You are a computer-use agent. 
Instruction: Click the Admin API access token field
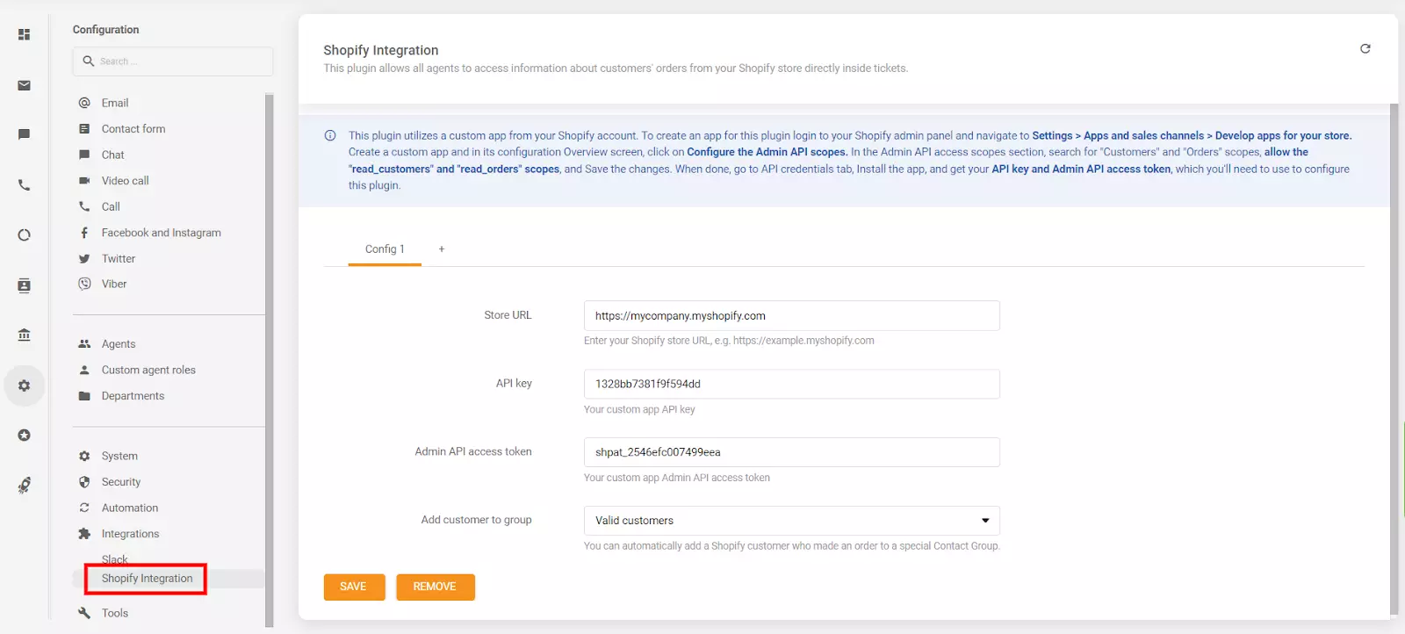791,452
